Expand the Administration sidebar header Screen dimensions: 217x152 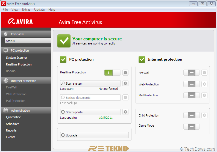coord(26,111)
